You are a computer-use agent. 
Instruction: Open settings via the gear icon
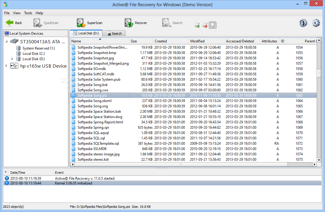pos(316,23)
